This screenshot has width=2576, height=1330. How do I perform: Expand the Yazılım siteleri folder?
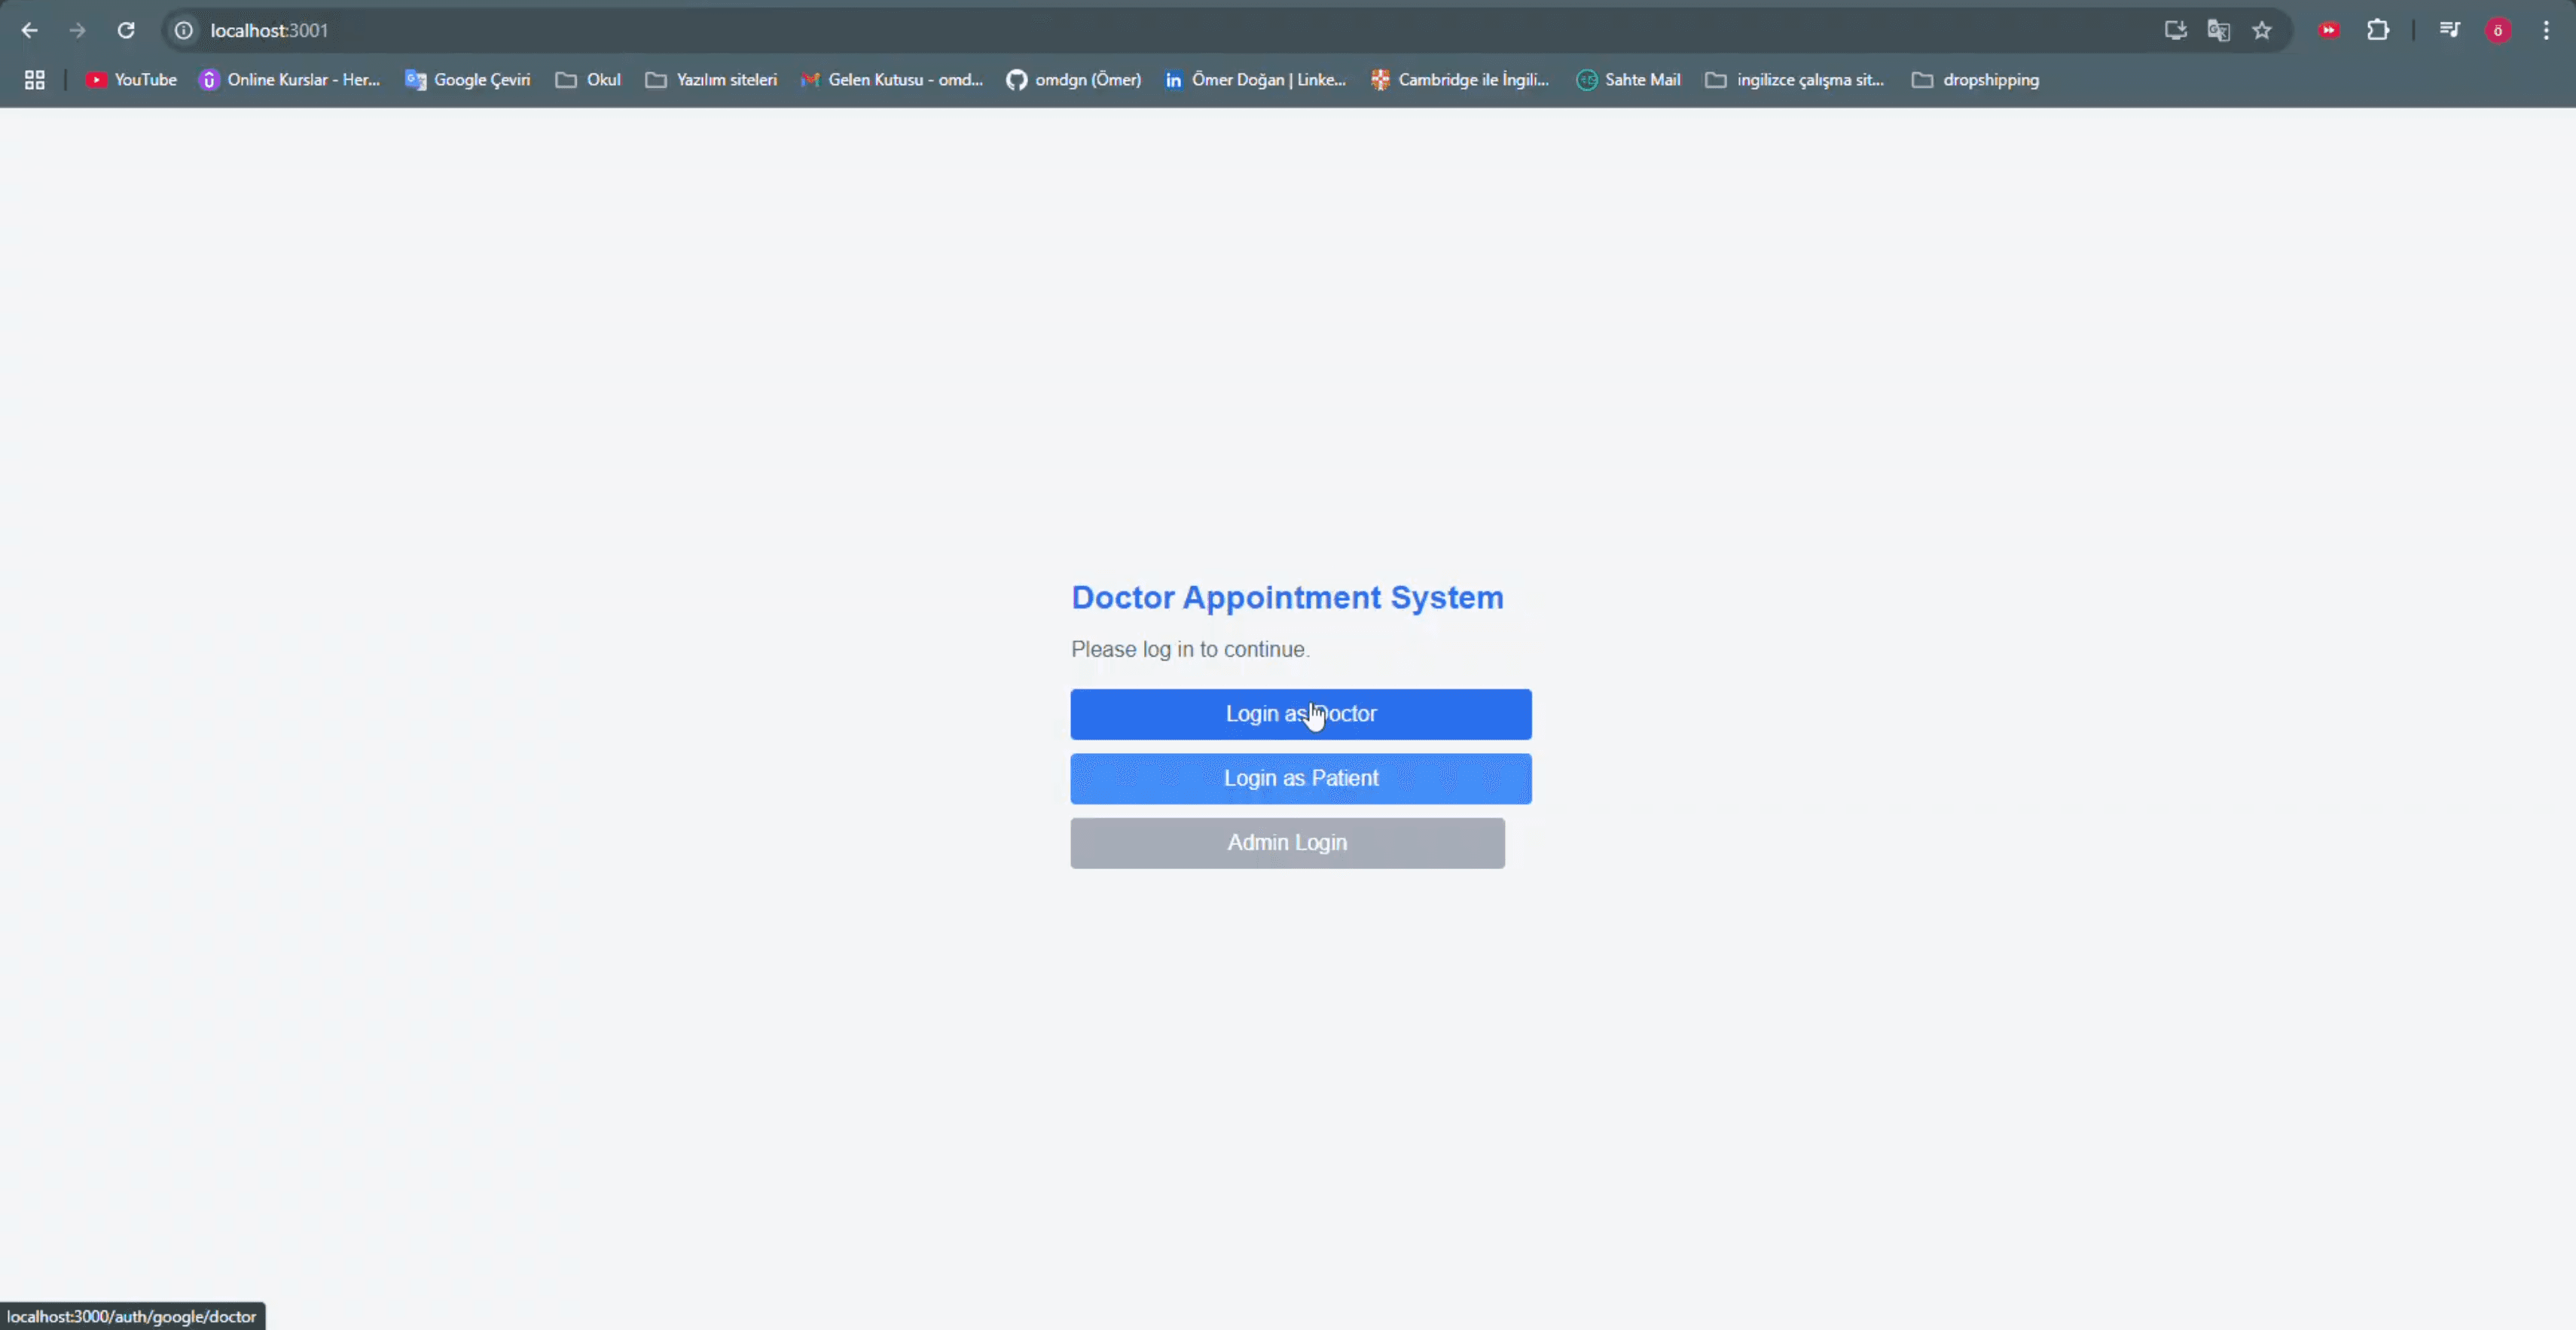coord(710,79)
